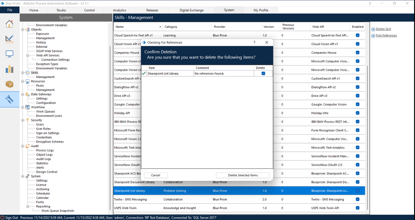Select the System wrench icon in the sidebar
The width and height of the screenshot is (415, 220).
(9, 99)
